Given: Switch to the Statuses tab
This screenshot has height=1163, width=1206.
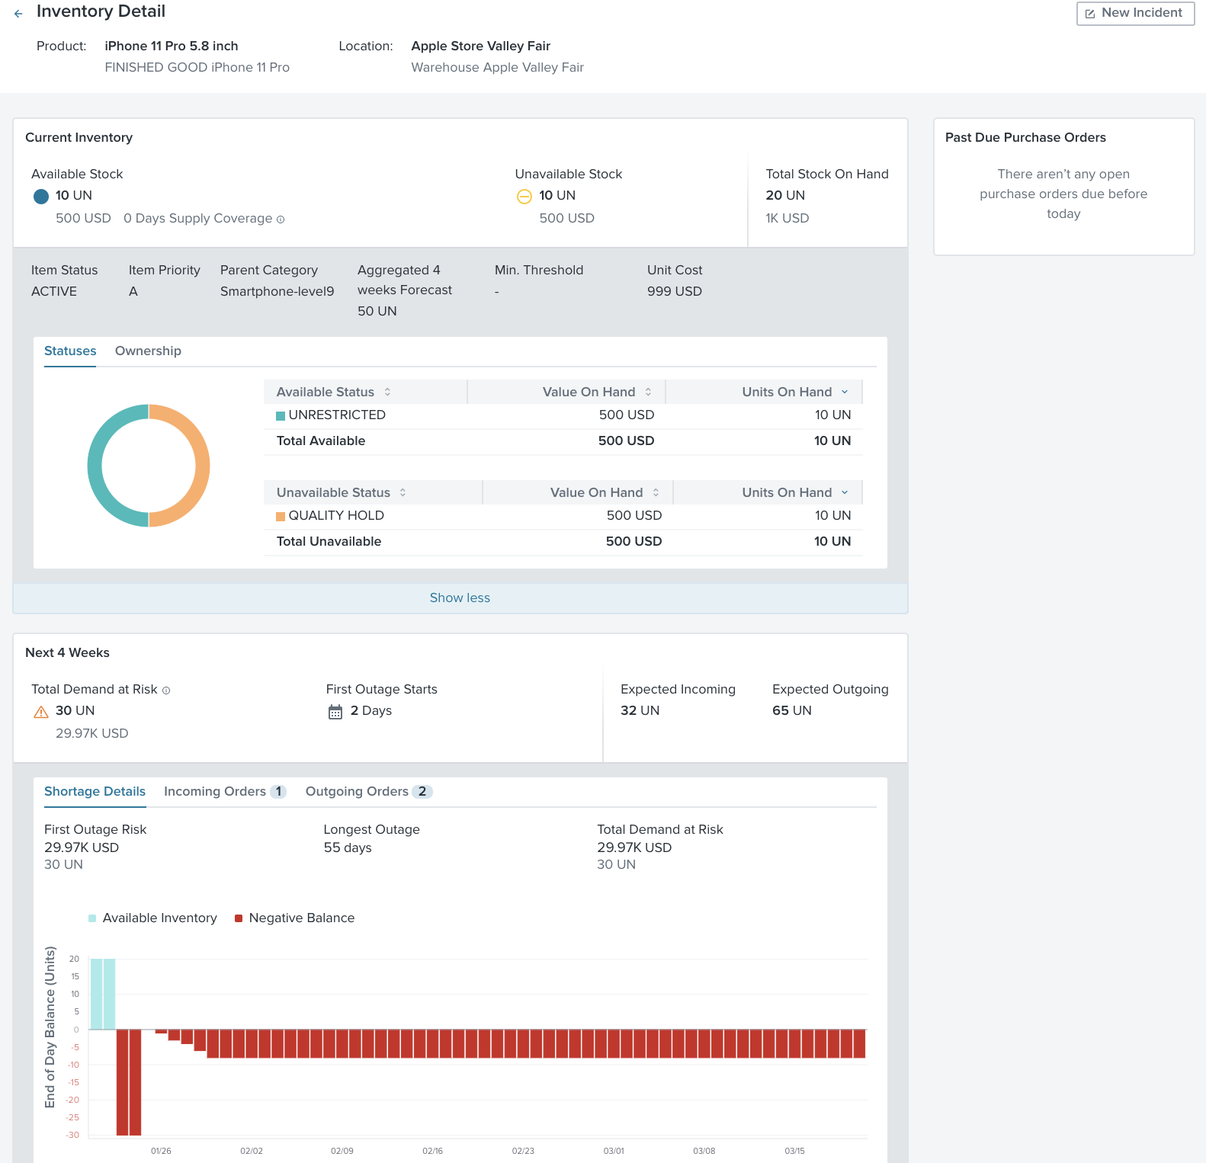Looking at the screenshot, I should tap(70, 351).
